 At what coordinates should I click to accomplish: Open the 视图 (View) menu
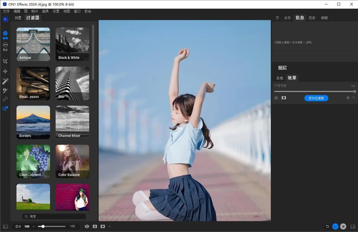click(x=67, y=11)
